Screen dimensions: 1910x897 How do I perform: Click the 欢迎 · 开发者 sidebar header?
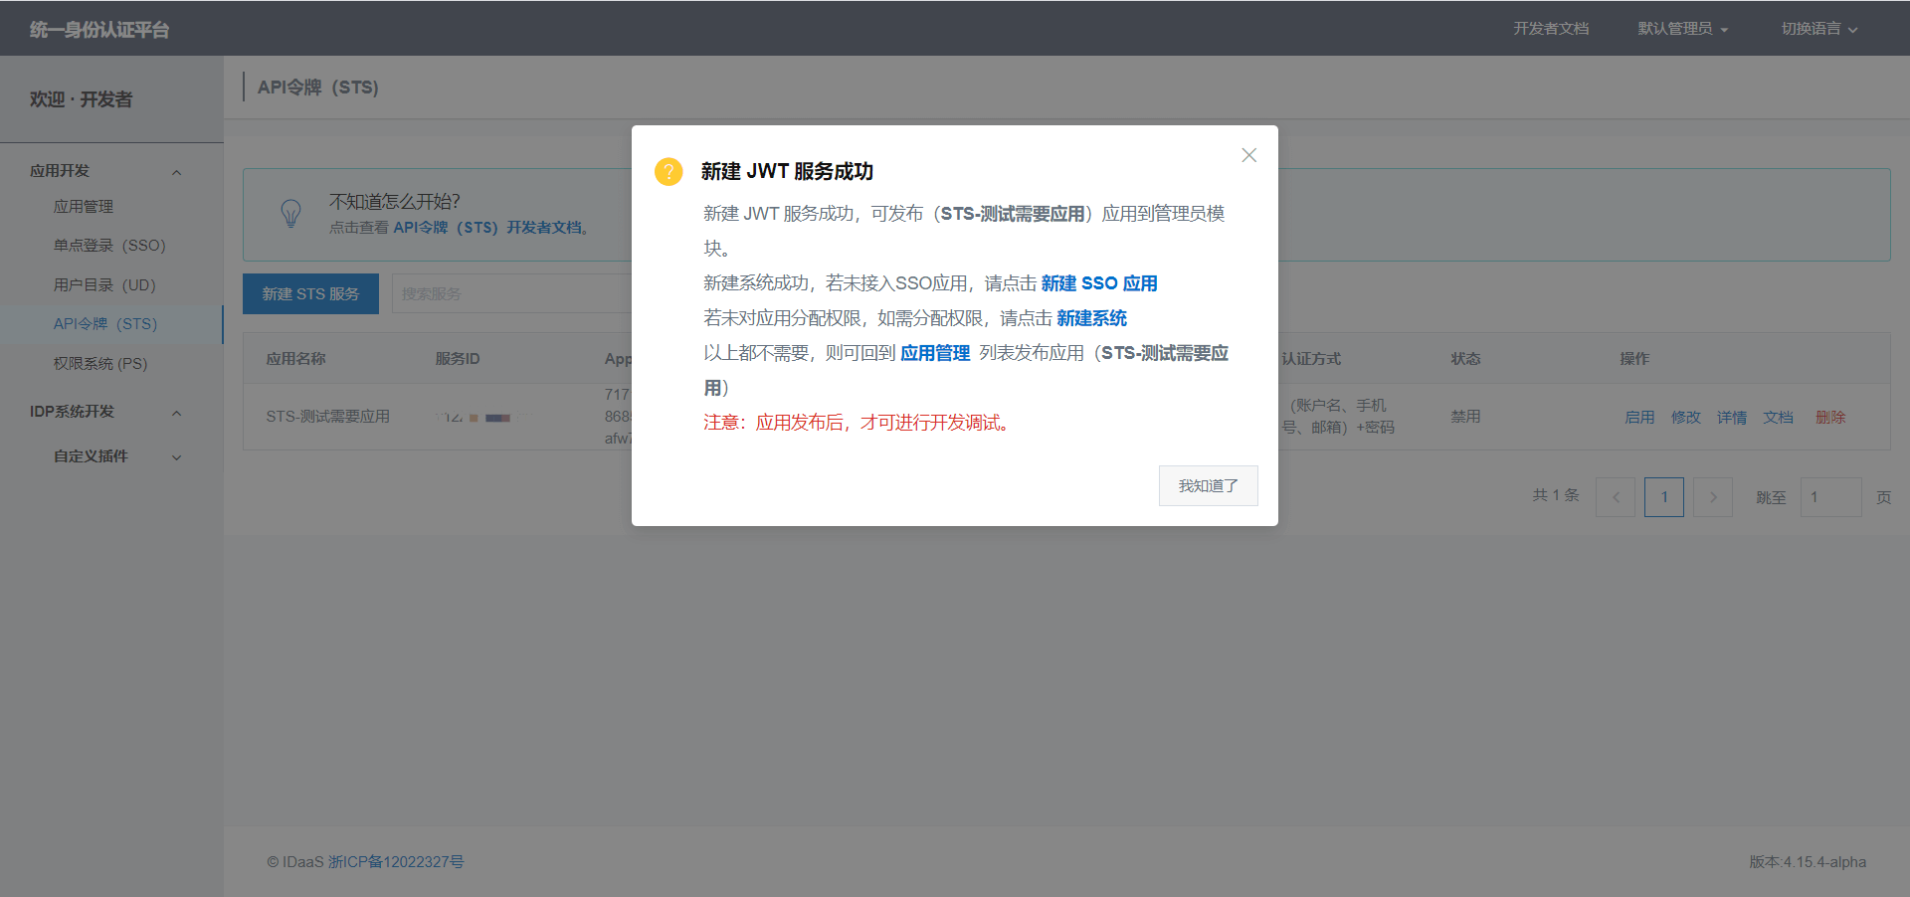coord(81,99)
